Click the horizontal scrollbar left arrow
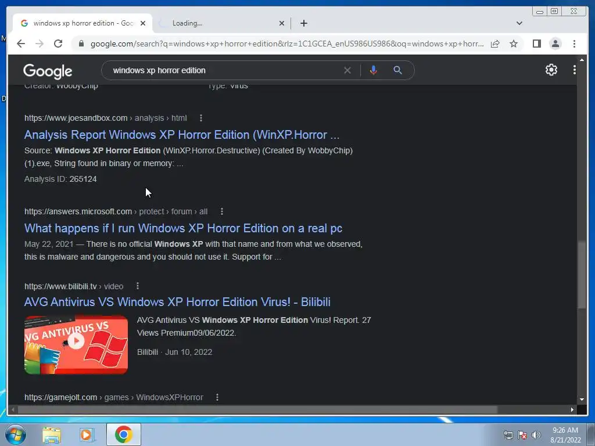This screenshot has width=595, height=446. click(13, 409)
